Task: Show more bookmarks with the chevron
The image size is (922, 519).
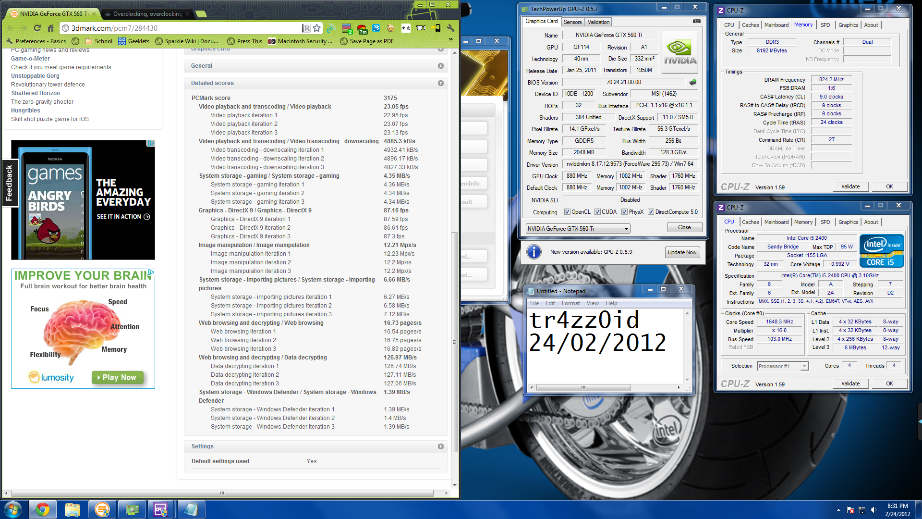Action: coord(450,39)
